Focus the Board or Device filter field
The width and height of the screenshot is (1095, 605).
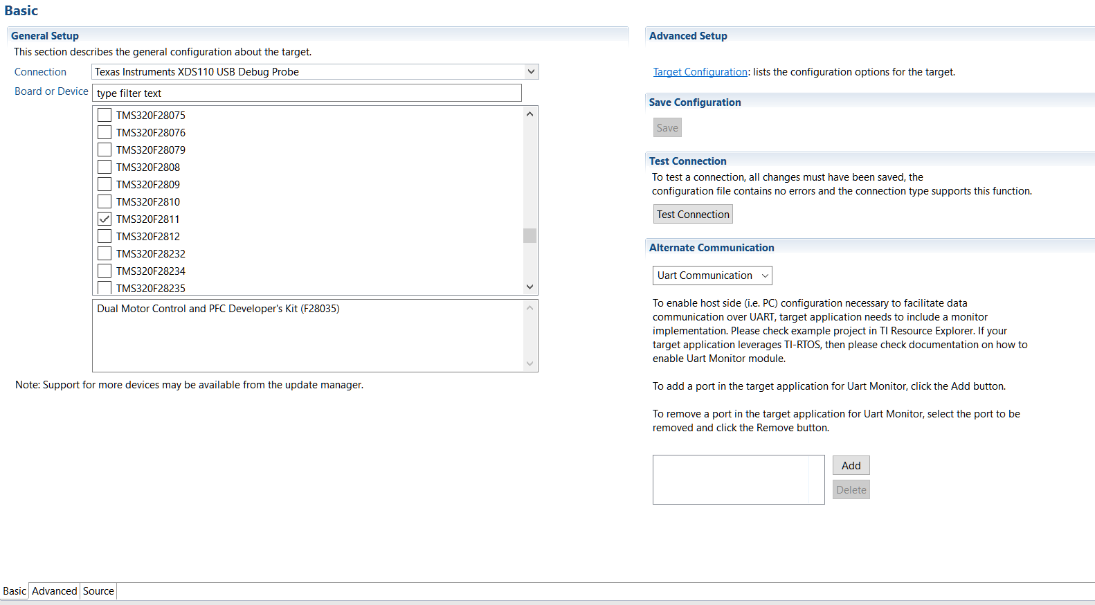307,93
